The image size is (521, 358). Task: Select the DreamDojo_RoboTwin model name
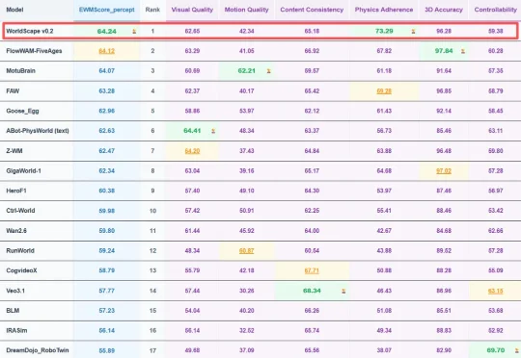click(38, 350)
